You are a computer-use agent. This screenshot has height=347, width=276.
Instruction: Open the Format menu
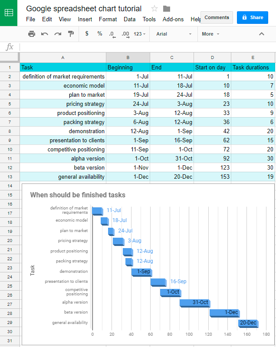click(x=108, y=20)
